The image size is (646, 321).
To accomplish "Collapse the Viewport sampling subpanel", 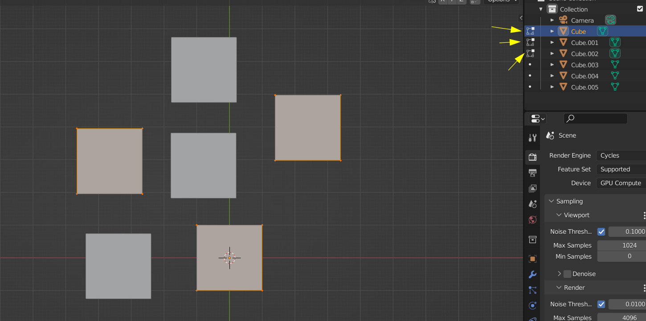I will [x=559, y=215].
